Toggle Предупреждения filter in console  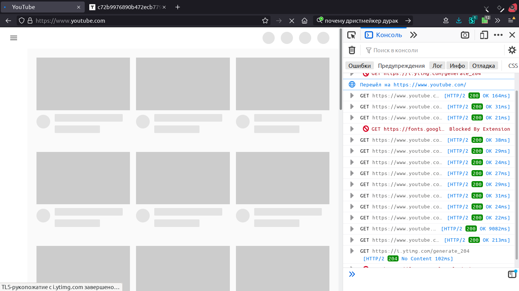click(x=401, y=66)
